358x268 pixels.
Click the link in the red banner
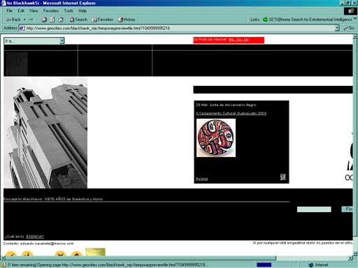point(238,40)
